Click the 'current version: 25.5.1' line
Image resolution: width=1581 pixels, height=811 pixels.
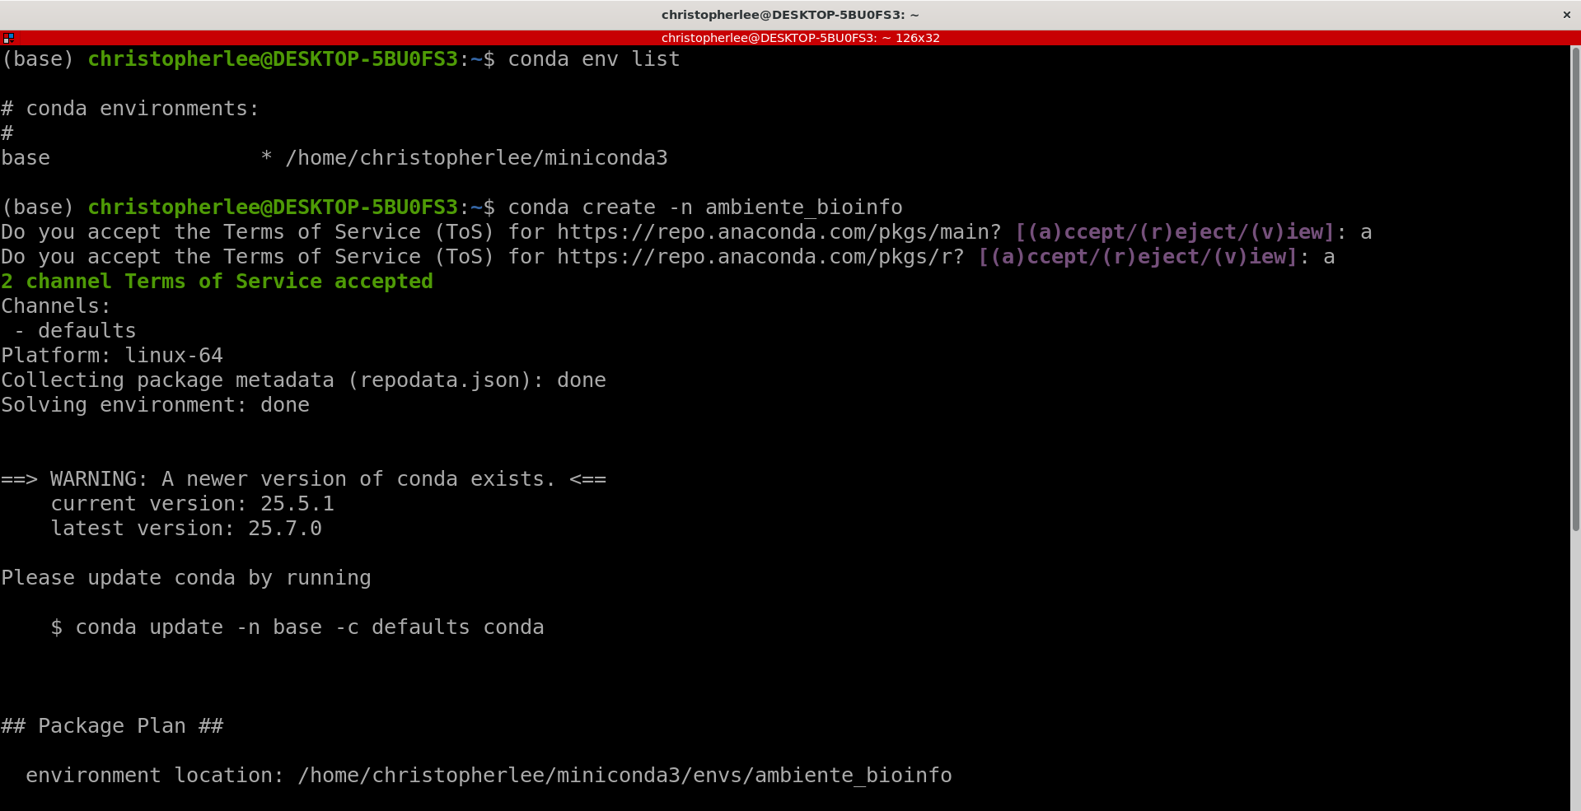pos(192,504)
